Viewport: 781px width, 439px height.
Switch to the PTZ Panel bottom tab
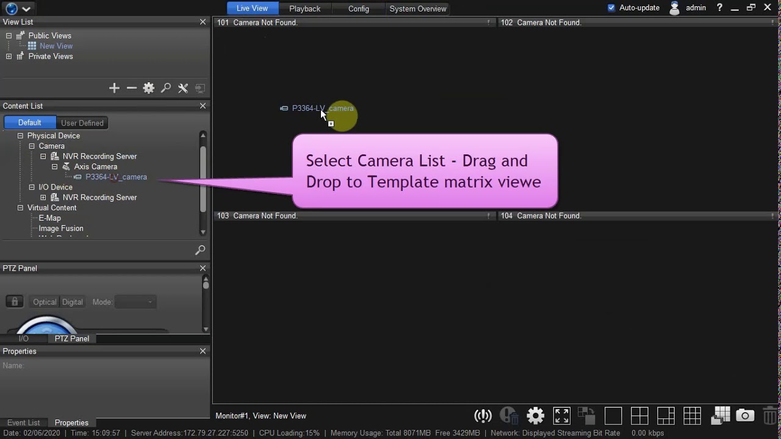pyautogui.click(x=72, y=338)
